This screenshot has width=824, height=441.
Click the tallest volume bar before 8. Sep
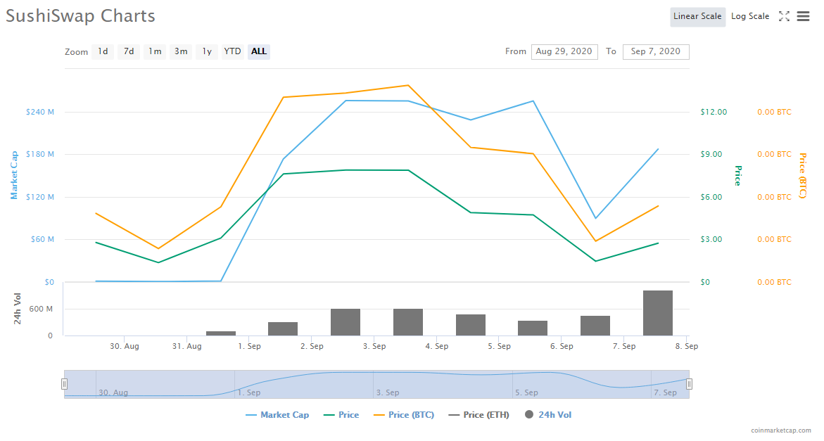[657, 313]
